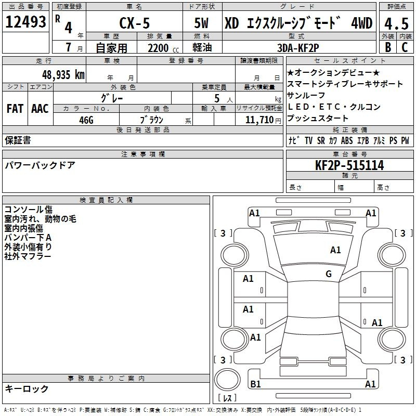Select exterior color グレー
Screen dimensions: 416x416
(x=112, y=98)
